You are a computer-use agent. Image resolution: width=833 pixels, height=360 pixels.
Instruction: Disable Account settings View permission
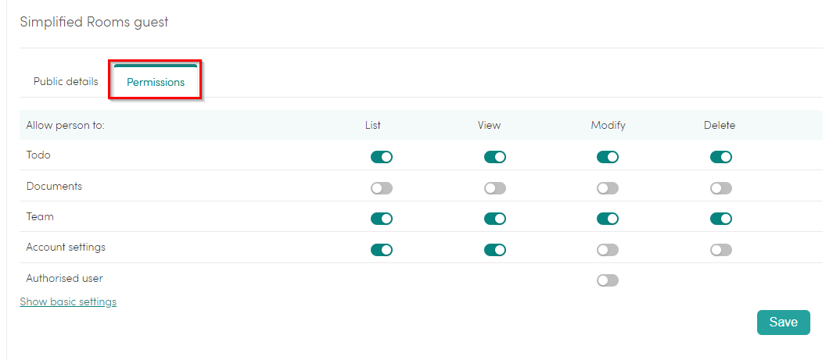[x=494, y=250]
